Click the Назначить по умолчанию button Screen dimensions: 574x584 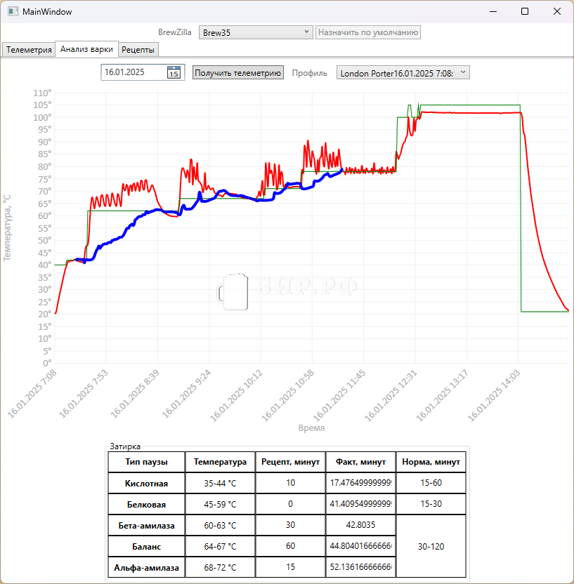368,32
